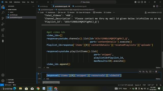Image resolution: width=163 pixels, height=91 pixels.
Task: Change indentation Spaces: 4 setting
Action: [x=138, y=85]
